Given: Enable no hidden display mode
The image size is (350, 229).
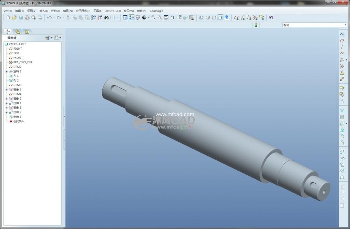Looking at the screenshot, I should point(214,17).
